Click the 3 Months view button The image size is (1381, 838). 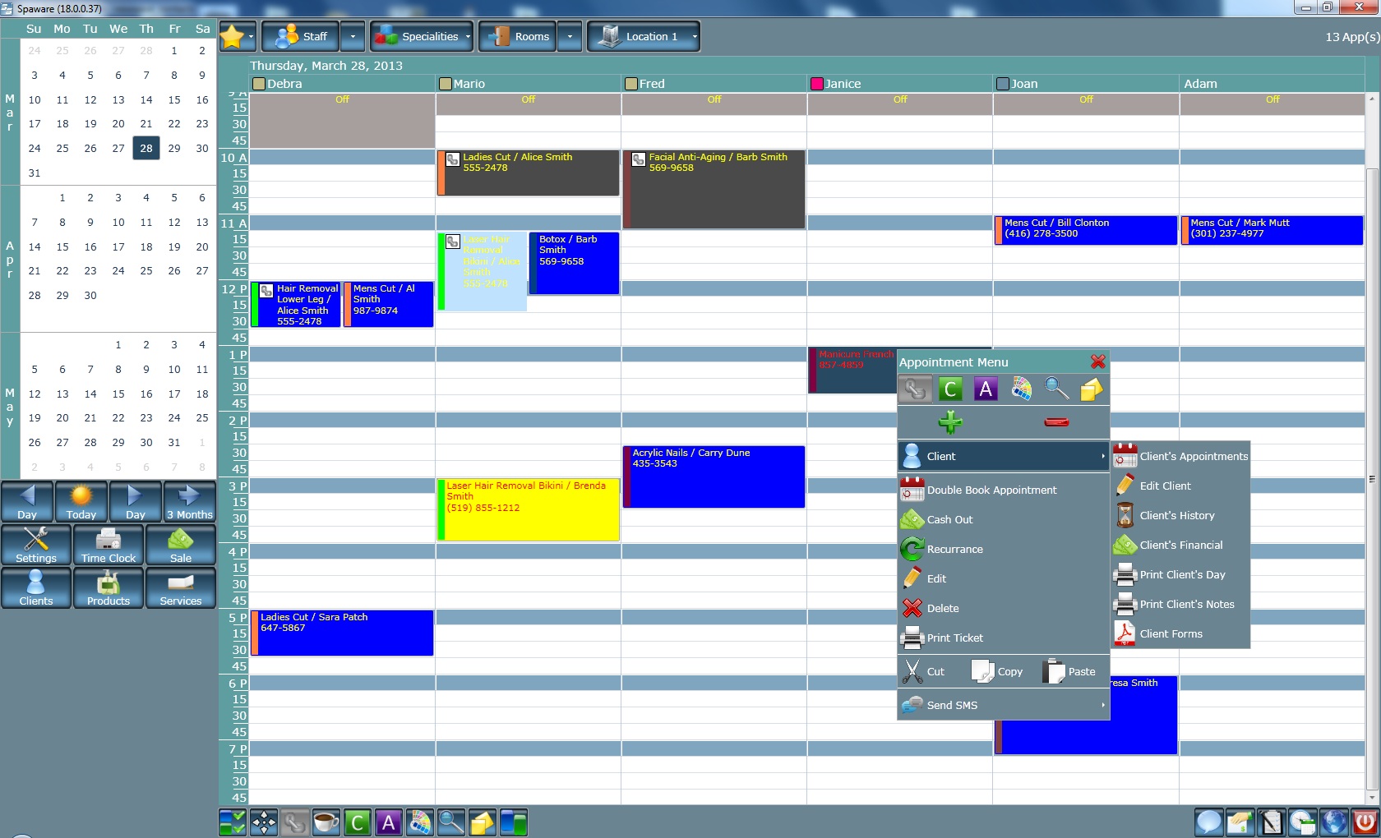189,501
